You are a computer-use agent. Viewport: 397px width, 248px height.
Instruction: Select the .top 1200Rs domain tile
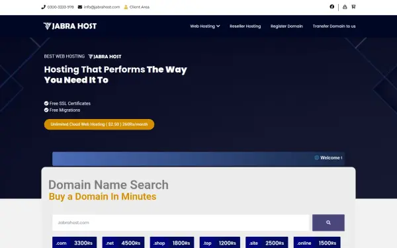tap(220, 243)
